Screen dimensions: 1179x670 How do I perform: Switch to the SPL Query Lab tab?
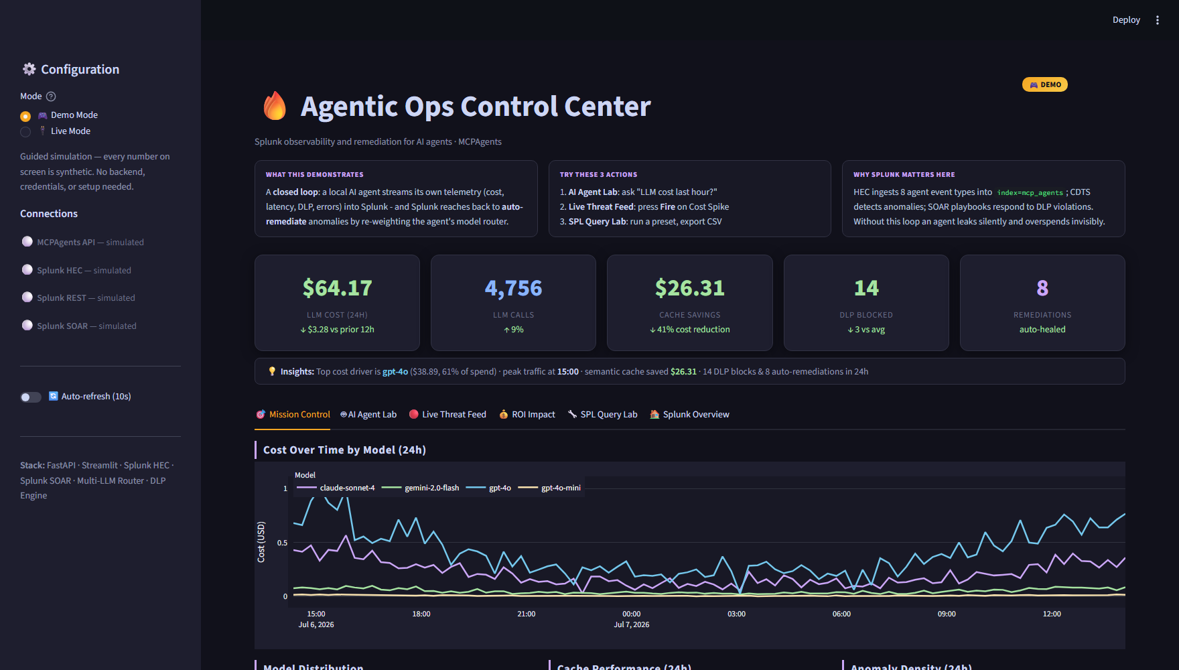coord(602,415)
